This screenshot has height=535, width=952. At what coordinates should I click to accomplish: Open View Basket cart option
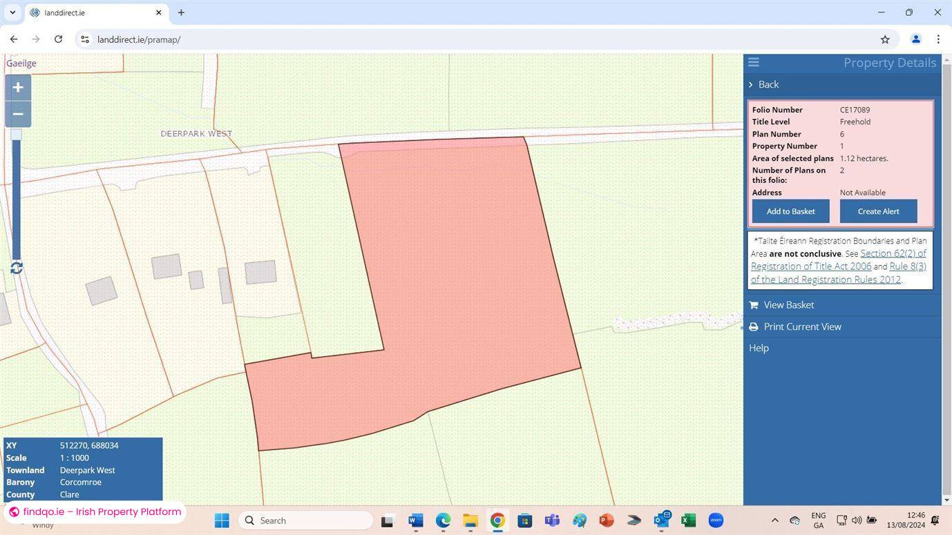(x=788, y=305)
